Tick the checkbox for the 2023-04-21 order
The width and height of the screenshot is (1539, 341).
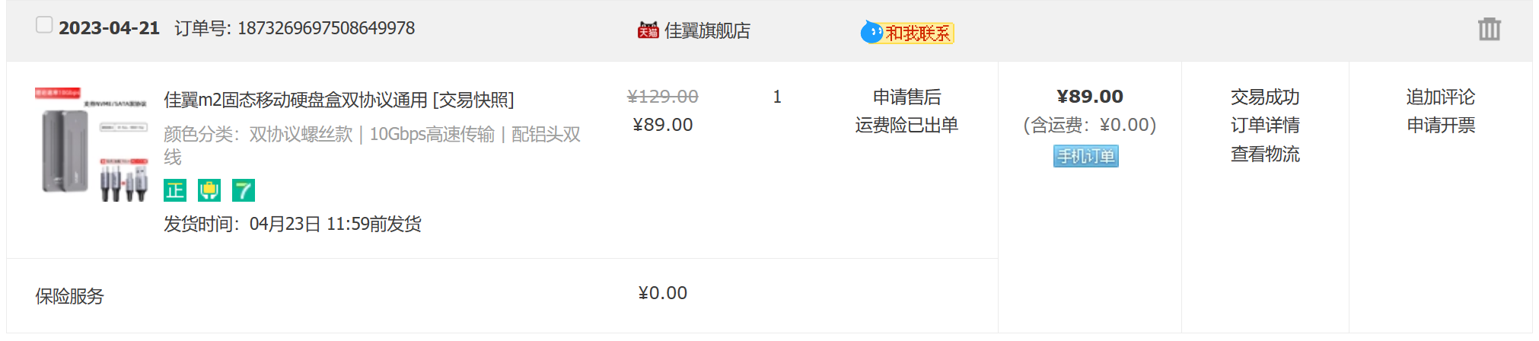coord(44,25)
